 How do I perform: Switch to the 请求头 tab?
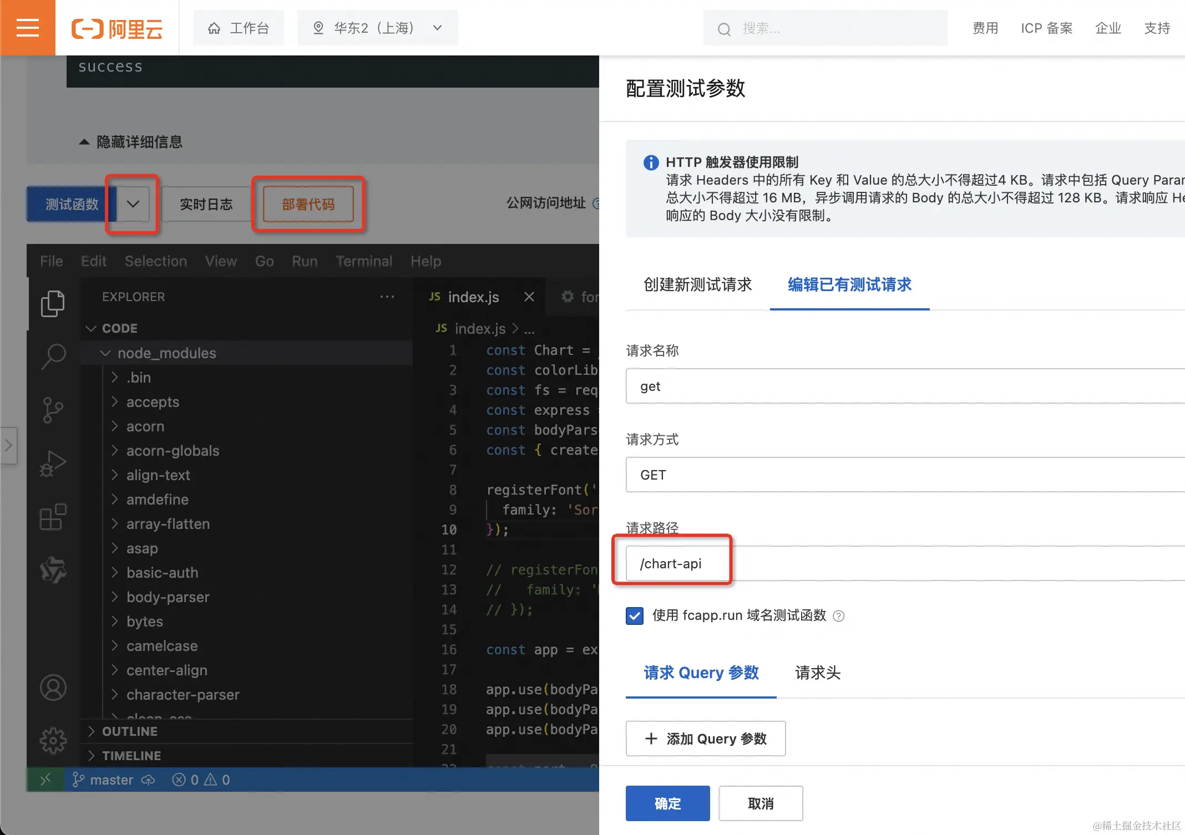[817, 673]
